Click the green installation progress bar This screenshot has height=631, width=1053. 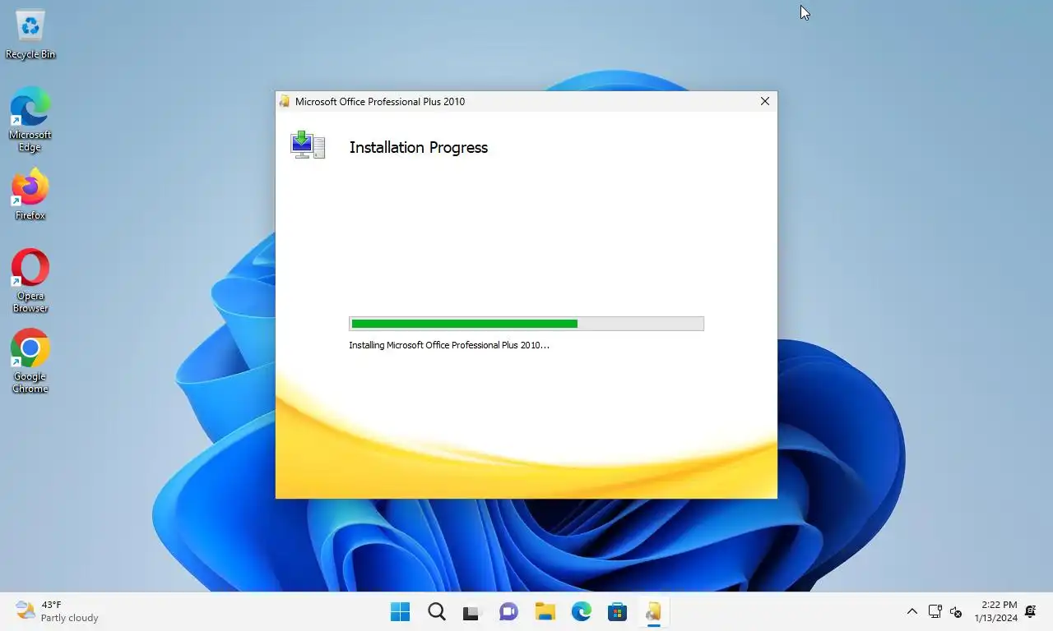526,324
